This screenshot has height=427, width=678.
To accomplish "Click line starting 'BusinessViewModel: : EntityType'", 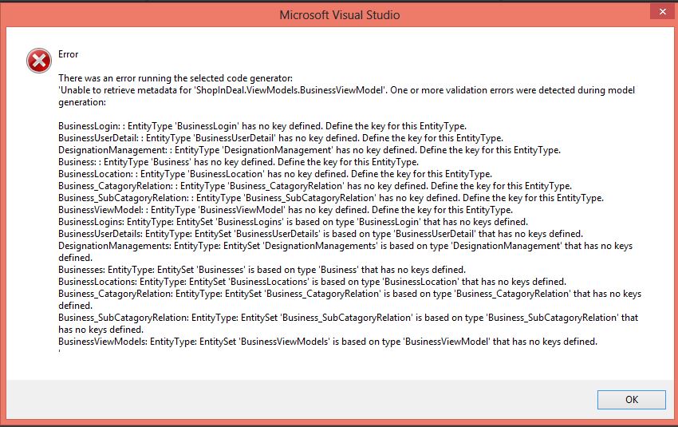I will coord(286,210).
